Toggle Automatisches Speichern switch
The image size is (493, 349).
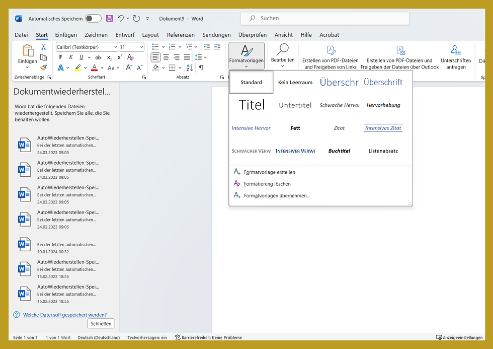[94, 18]
